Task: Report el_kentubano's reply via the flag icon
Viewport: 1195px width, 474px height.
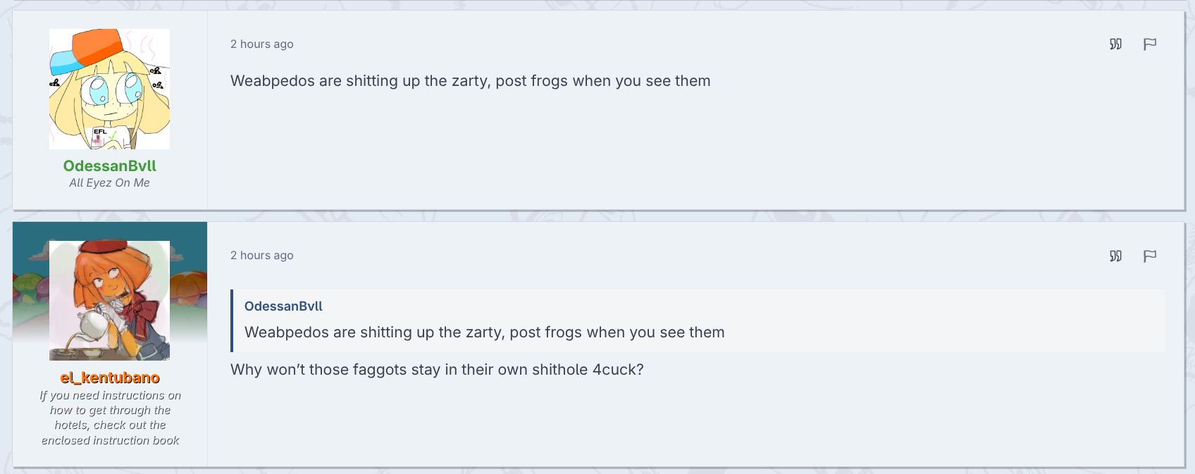Action: (1149, 256)
